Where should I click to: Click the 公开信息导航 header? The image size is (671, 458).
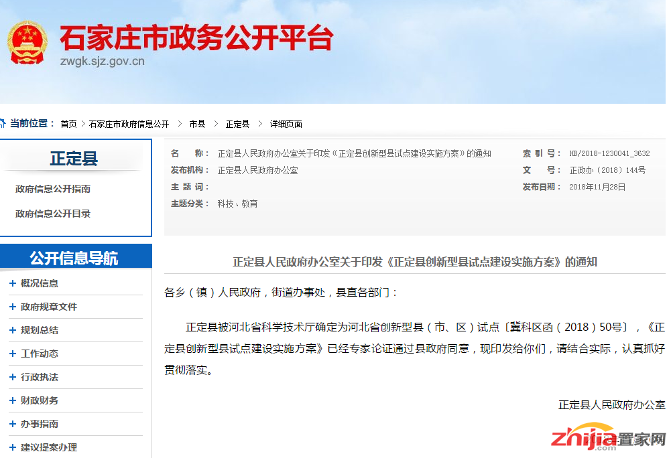pos(74,258)
